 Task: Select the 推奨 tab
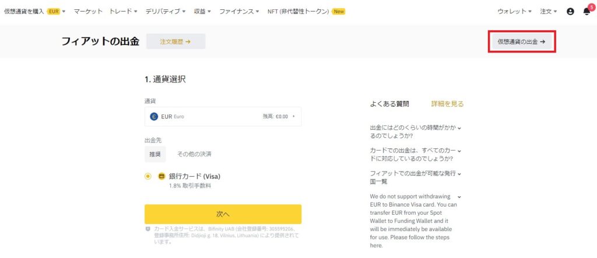(x=155, y=154)
